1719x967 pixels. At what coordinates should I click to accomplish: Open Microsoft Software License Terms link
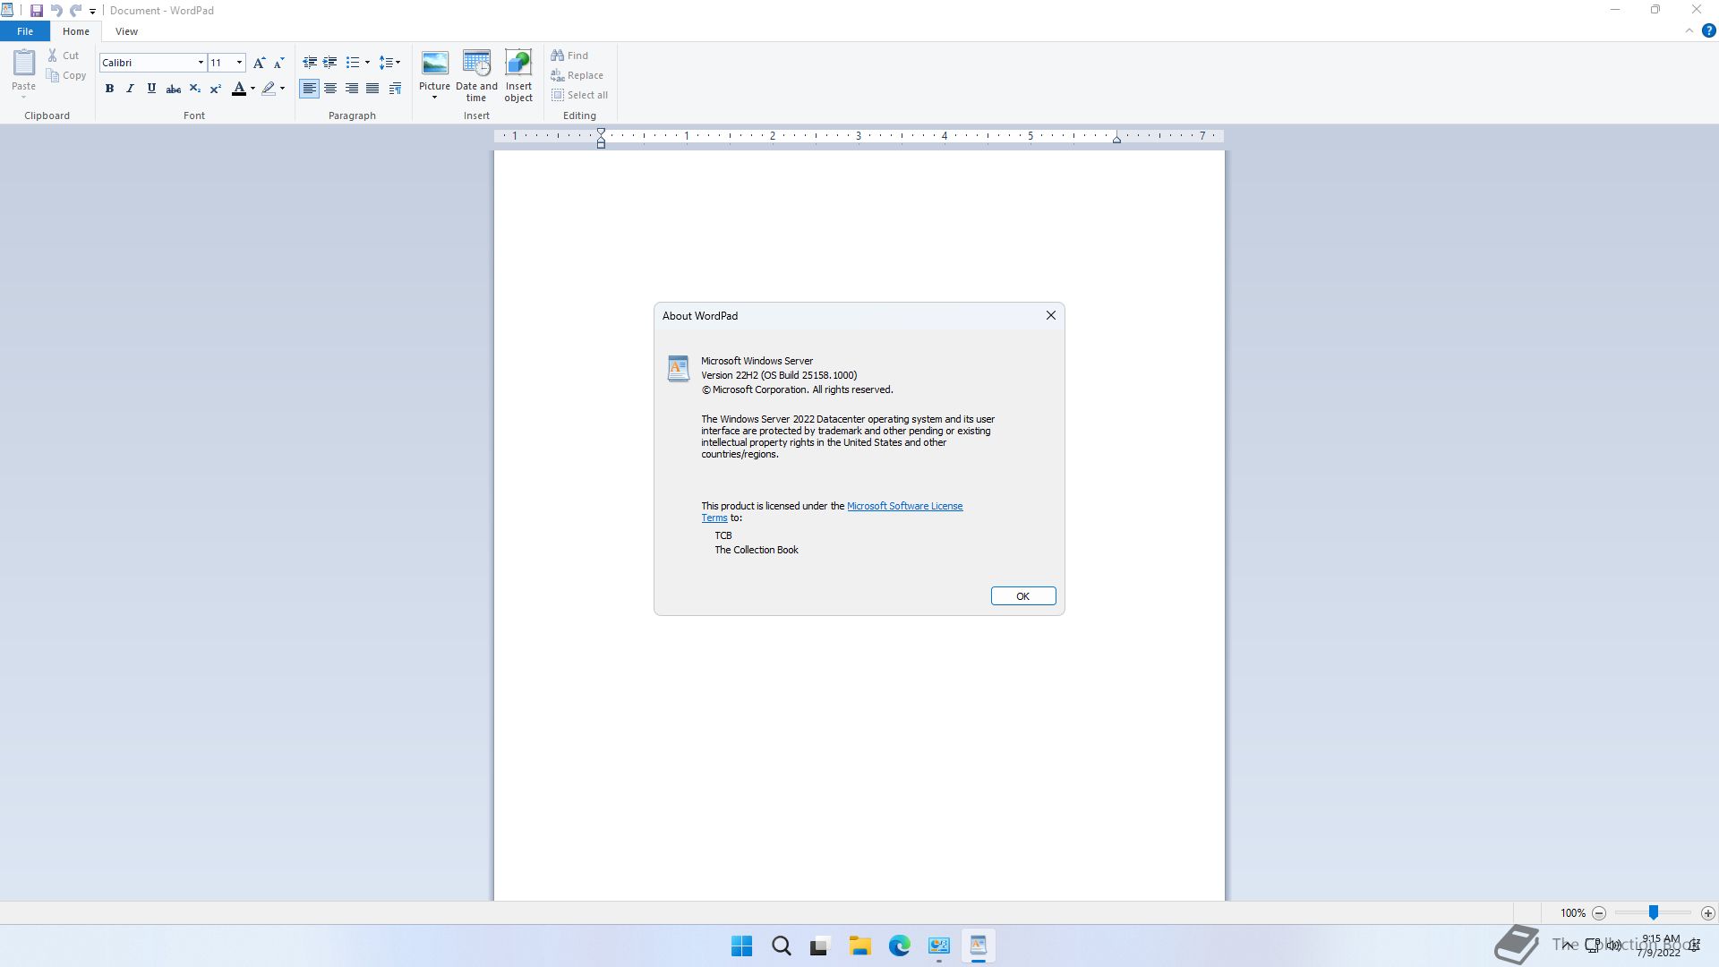[x=904, y=506]
